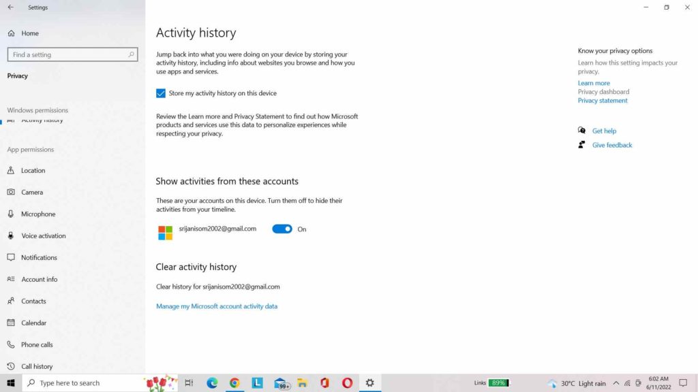Image resolution: width=698 pixels, height=392 pixels.
Task: Go to the Location permissions page
Action: pyautogui.click(x=33, y=170)
